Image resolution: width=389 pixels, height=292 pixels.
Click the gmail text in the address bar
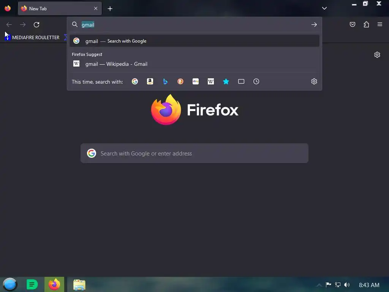tap(88, 25)
